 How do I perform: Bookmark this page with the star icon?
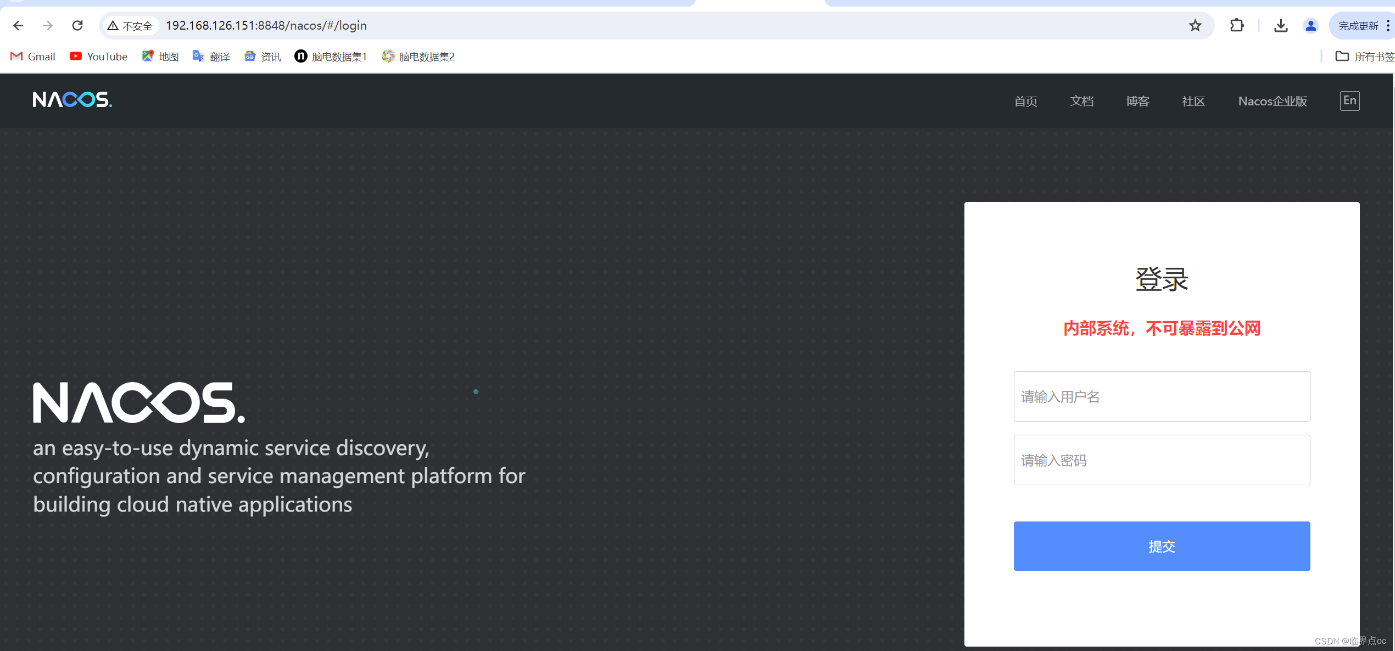[1195, 25]
